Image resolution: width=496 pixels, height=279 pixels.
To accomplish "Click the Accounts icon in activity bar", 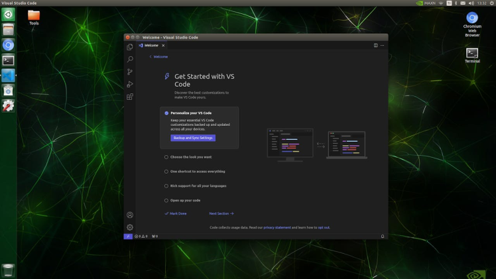I will [x=130, y=215].
